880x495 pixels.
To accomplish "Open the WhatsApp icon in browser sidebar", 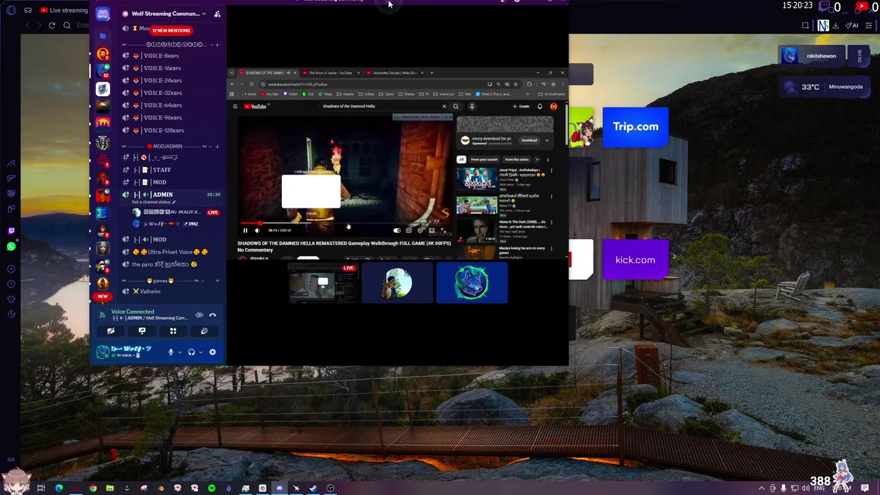I will pyautogui.click(x=11, y=246).
